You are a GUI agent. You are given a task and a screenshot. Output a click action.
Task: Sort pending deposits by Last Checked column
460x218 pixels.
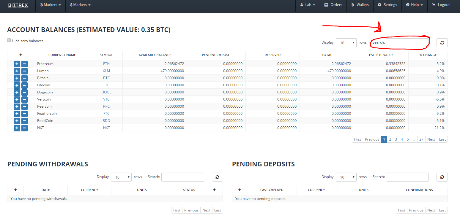(272, 190)
